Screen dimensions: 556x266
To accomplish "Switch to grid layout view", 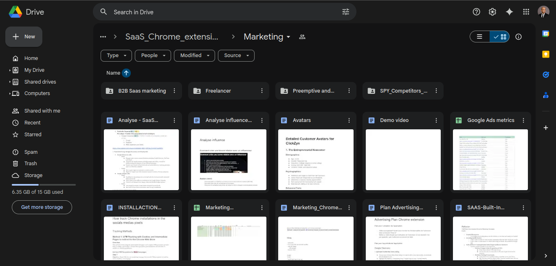I will pos(500,37).
